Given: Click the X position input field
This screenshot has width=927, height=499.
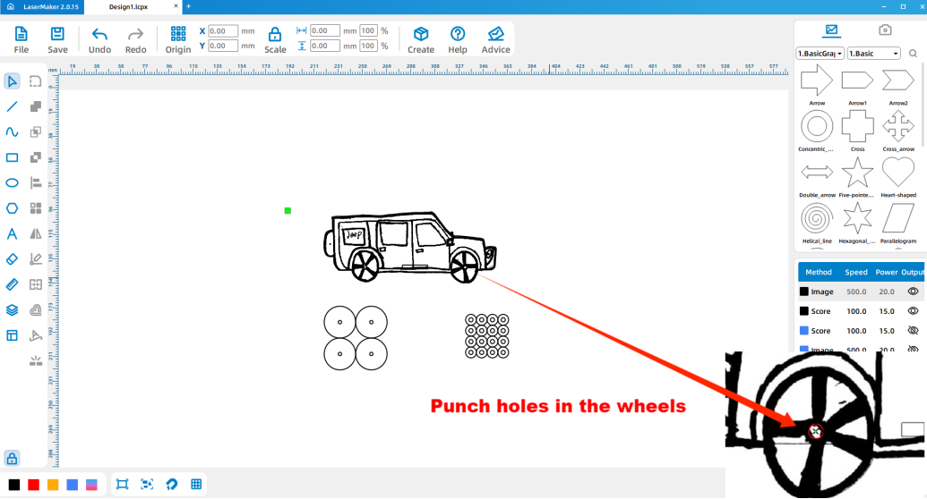Looking at the screenshot, I should (222, 30).
